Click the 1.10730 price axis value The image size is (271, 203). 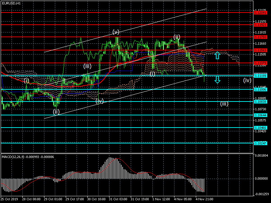tap(260, 109)
